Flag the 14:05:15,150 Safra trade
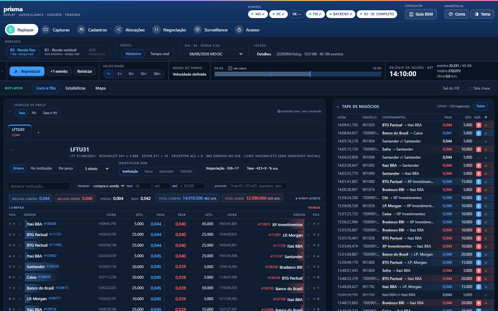 486,150
